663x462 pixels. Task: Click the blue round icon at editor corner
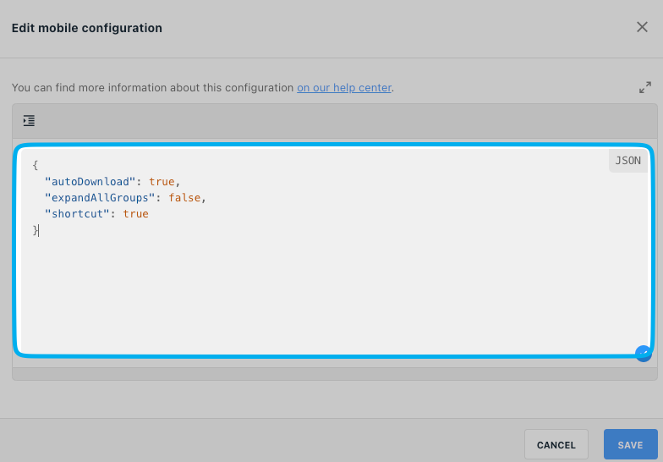[x=643, y=354]
